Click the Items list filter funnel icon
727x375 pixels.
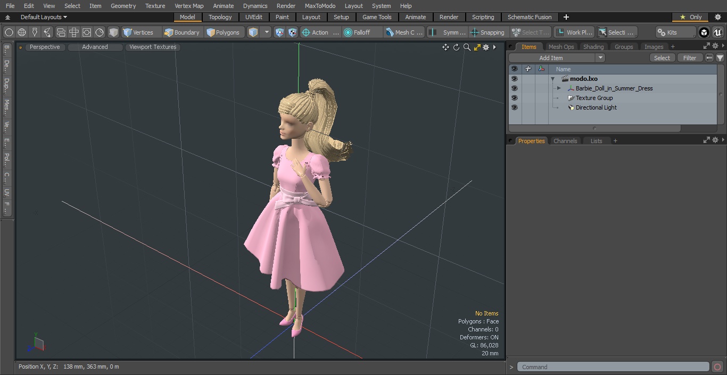click(x=720, y=58)
